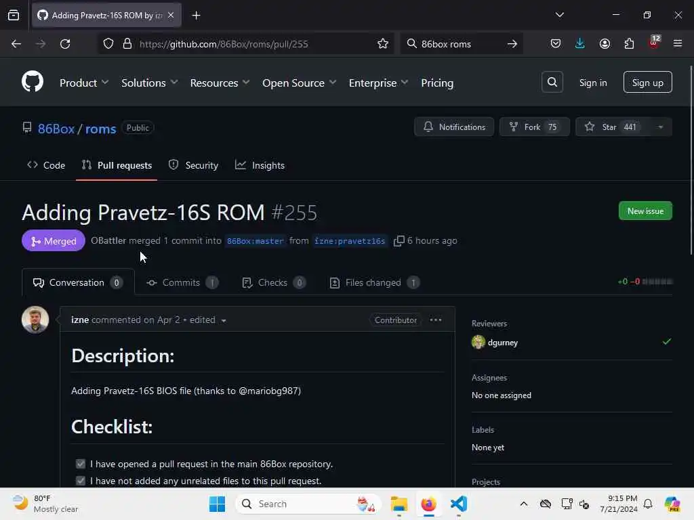Screen dimensions: 694x520
Task: Expand the Solutions menu
Action: 150,83
